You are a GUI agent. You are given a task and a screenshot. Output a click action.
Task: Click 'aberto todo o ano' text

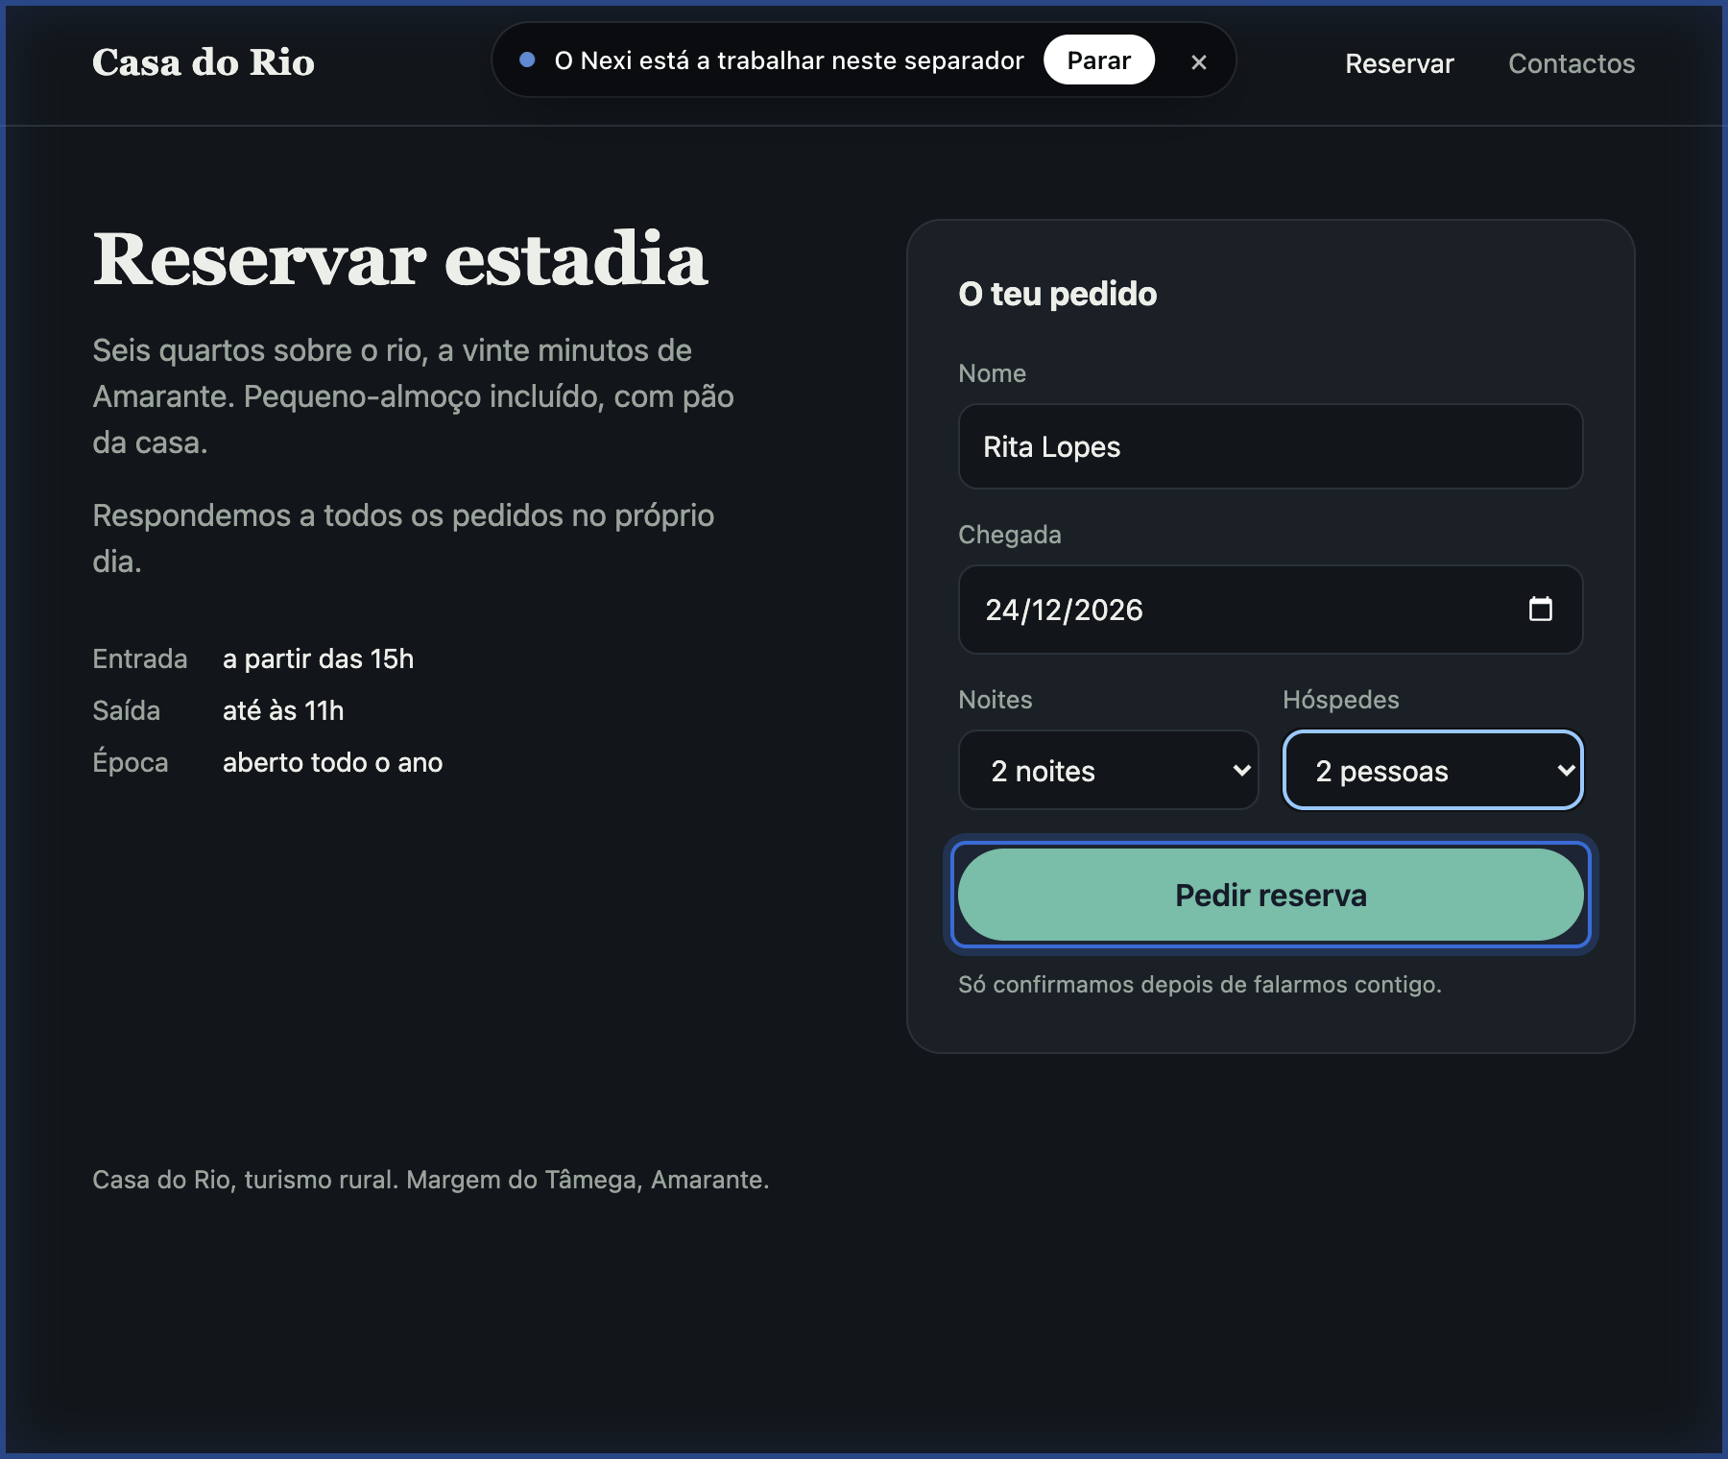[x=332, y=762]
